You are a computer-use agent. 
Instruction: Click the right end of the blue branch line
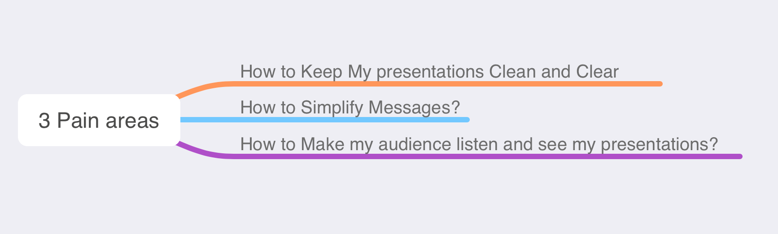click(x=467, y=120)
